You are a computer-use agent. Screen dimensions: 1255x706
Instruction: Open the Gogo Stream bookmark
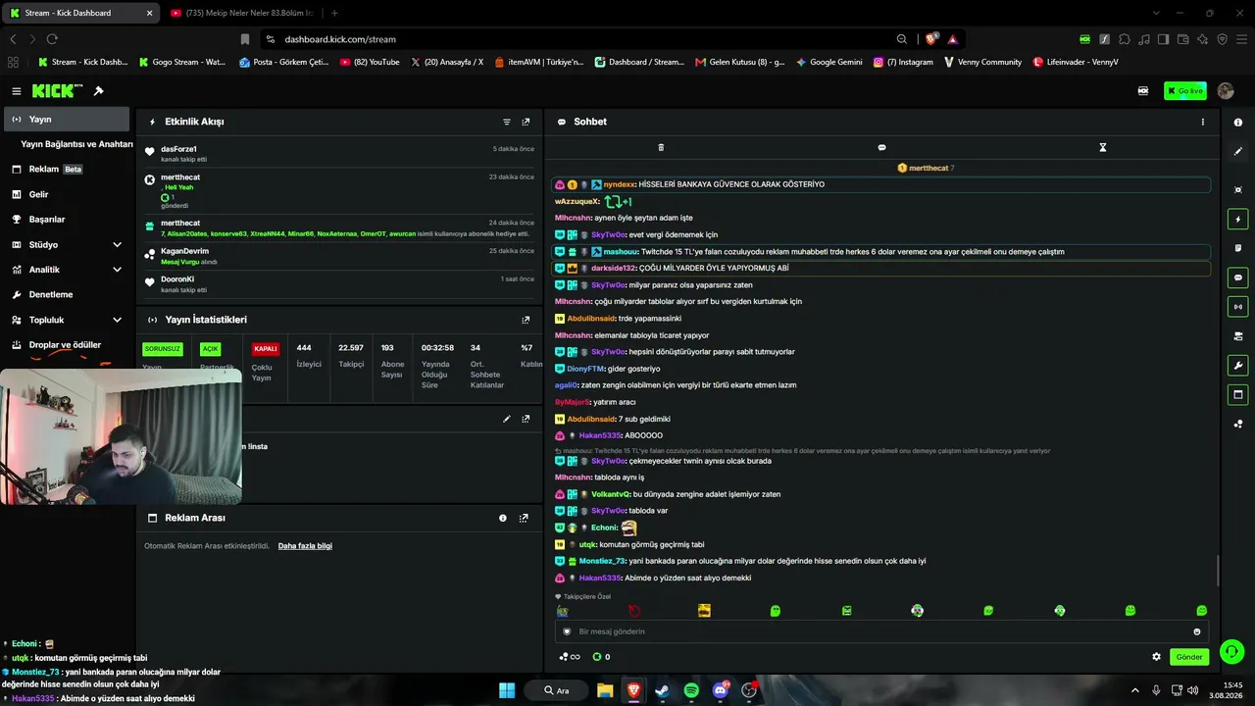pos(182,62)
